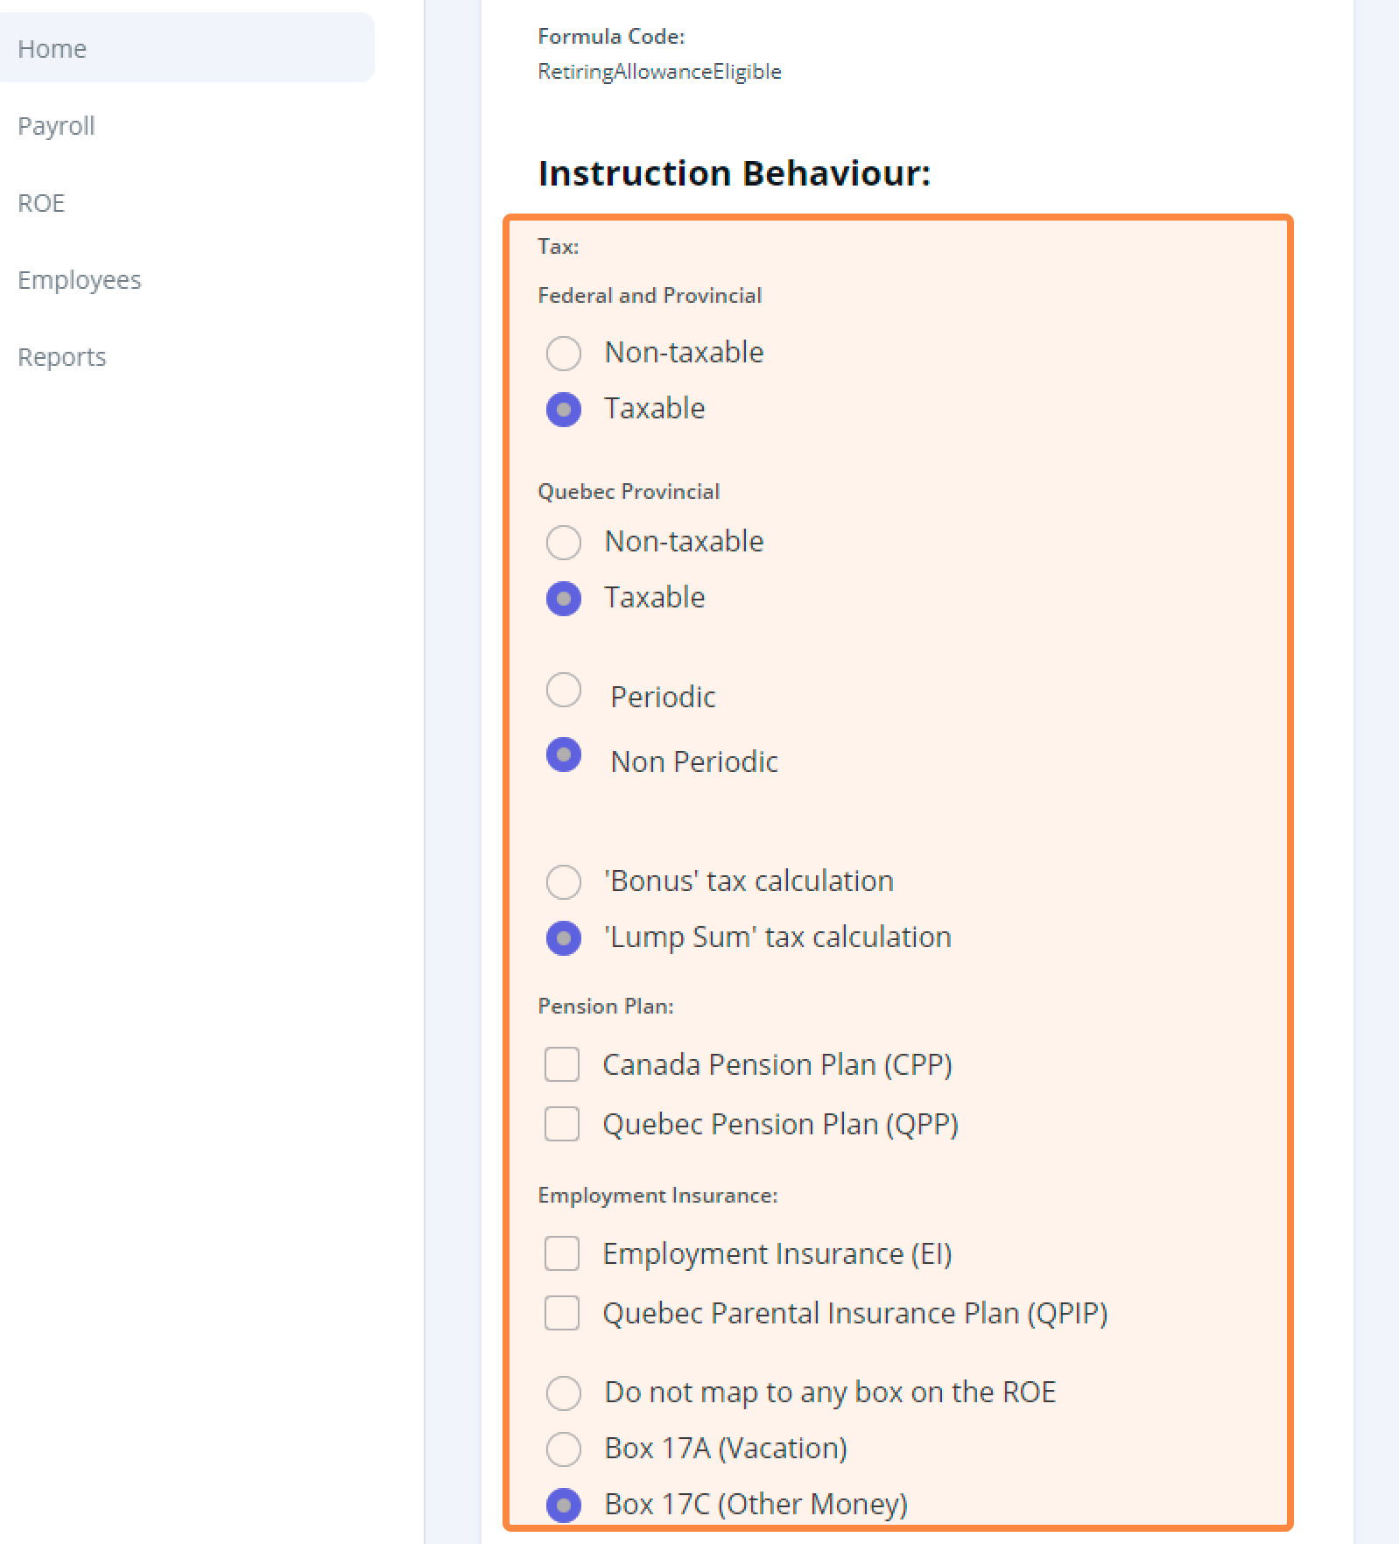Check Quebec Pension Plan (QPP)

pos(562,1124)
